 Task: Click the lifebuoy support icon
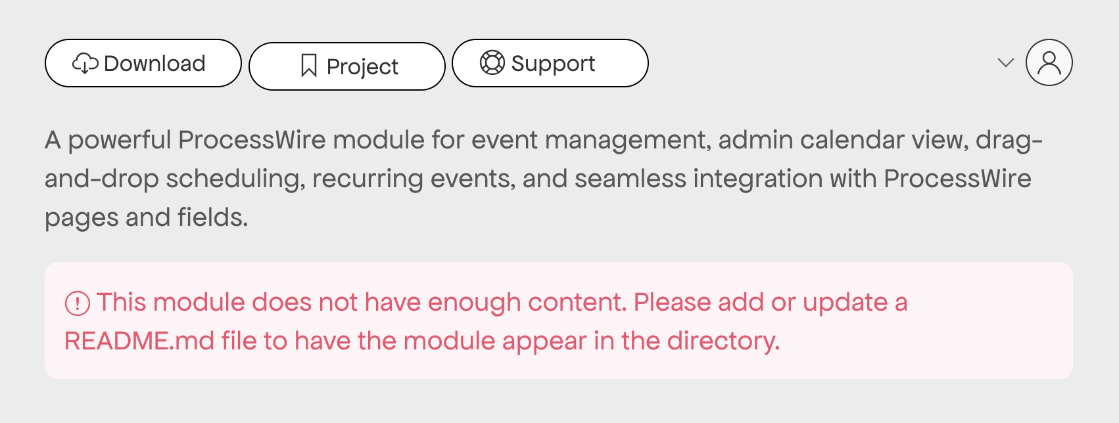[492, 62]
